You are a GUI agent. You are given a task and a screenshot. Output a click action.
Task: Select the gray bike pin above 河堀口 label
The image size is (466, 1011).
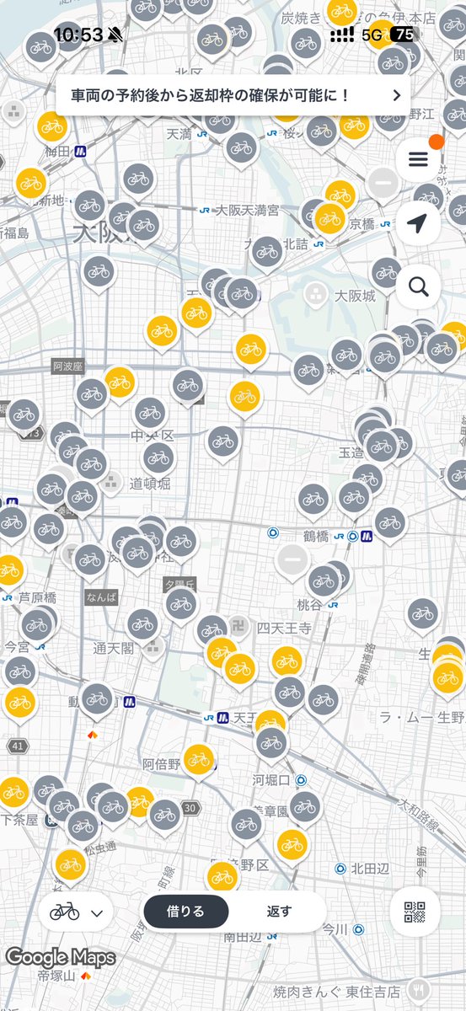point(270,744)
